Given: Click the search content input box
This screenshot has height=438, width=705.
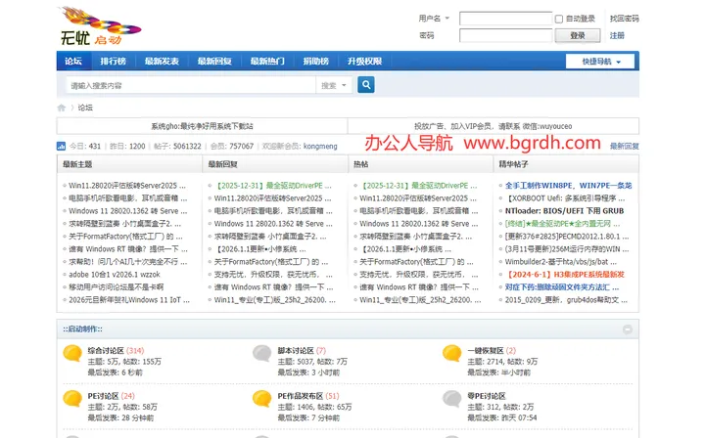Looking at the screenshot, I should (x=191, y=85).
